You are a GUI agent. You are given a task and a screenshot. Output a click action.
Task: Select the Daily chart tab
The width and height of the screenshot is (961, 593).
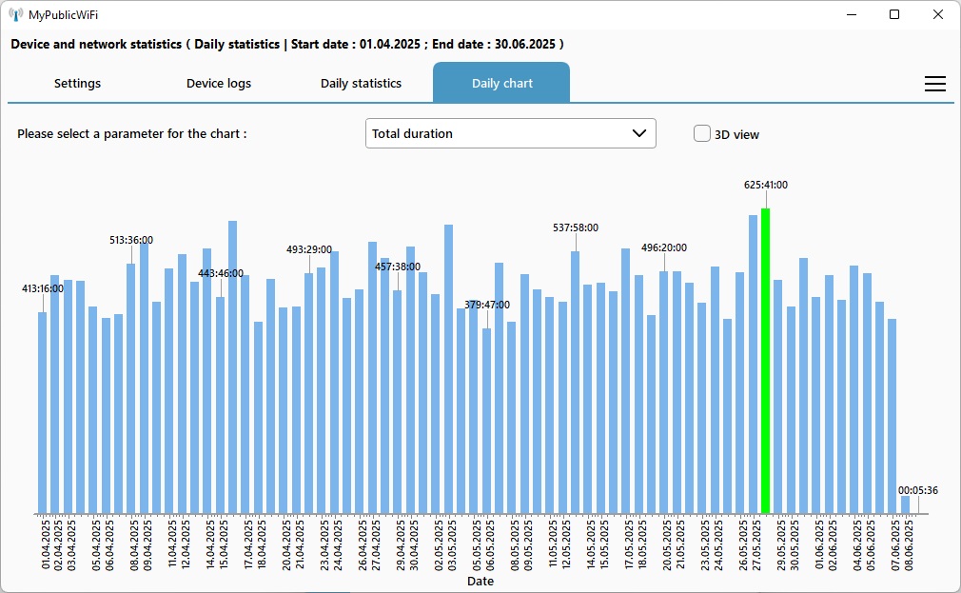click(501, 84)
